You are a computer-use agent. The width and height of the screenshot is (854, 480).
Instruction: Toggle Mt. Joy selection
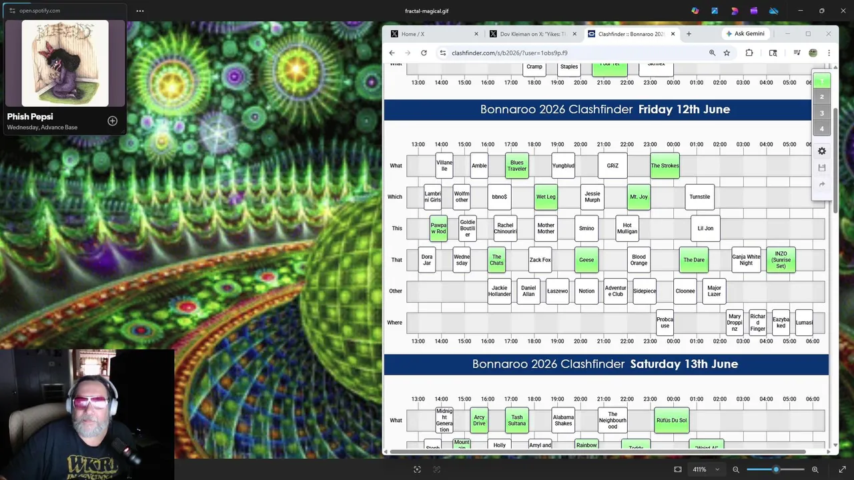(638, 197)
